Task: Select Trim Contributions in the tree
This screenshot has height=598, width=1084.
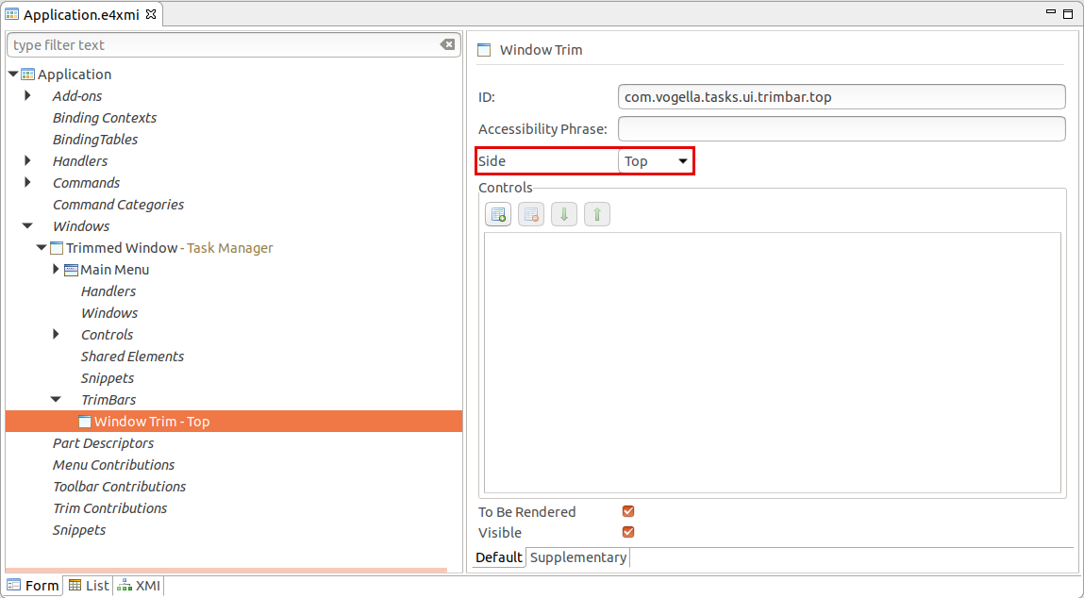Action: (110, 508)
